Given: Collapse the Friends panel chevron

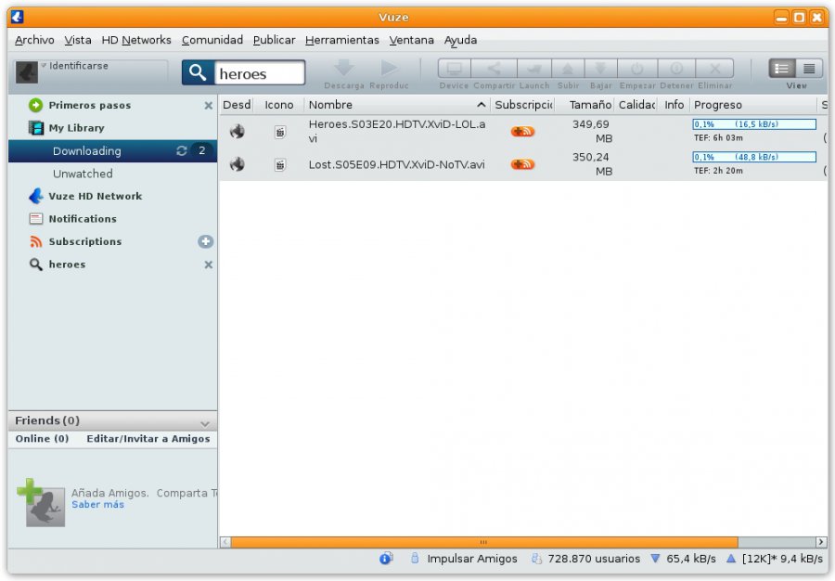Looking at the screenshot, I should (205, 423).
